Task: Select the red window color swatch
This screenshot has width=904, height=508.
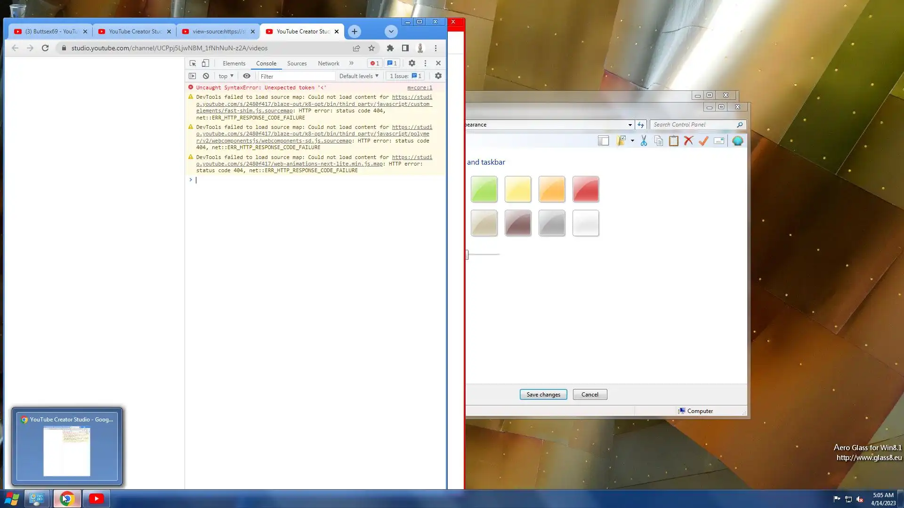Action: coord(586,189)
